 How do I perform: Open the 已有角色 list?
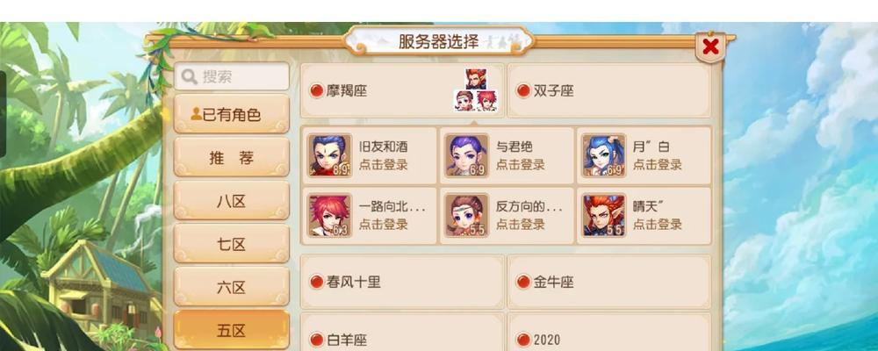[231, 114]
